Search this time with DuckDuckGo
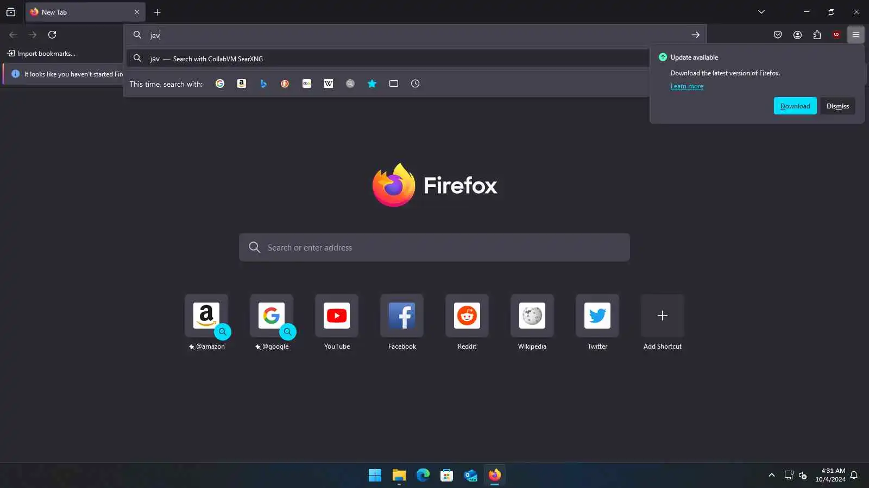869x488 pixels. (x=285, y=84)
